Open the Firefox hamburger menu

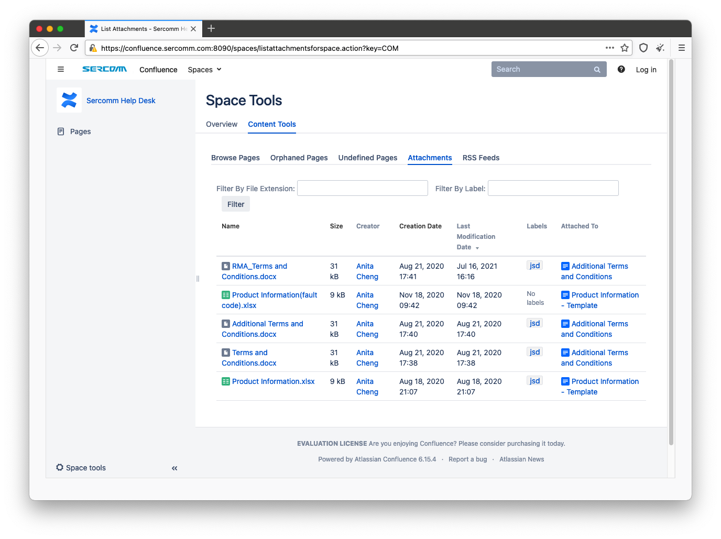(682, 48)
